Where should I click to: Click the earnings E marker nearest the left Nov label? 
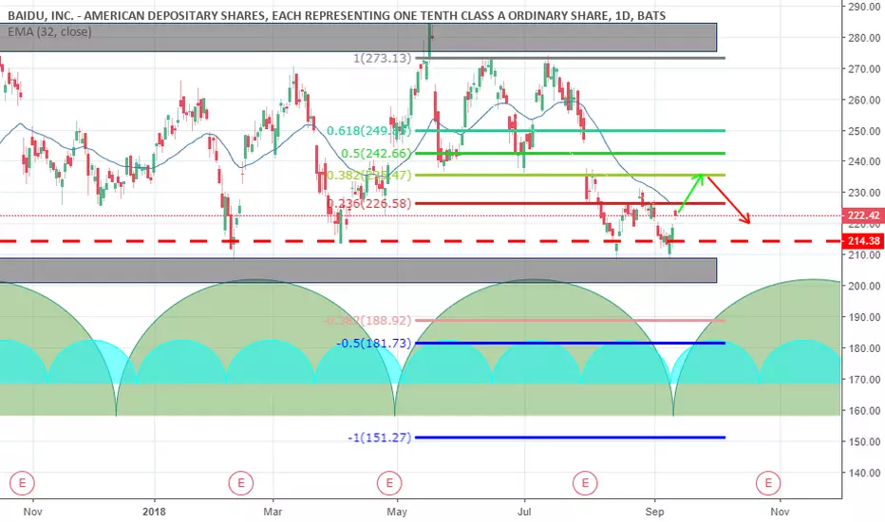coord(23,483)
